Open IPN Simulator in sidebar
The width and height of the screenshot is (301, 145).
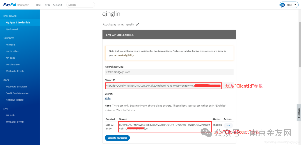13,64
